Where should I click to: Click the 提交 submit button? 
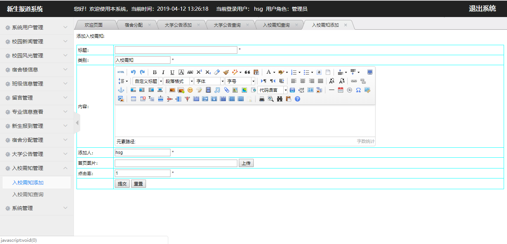tap(122, 184)
